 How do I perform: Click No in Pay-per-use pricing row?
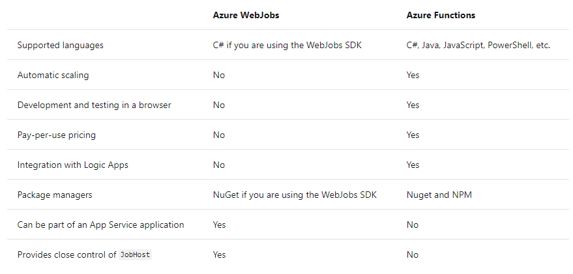pyautogui.click(x=218, y=135)
